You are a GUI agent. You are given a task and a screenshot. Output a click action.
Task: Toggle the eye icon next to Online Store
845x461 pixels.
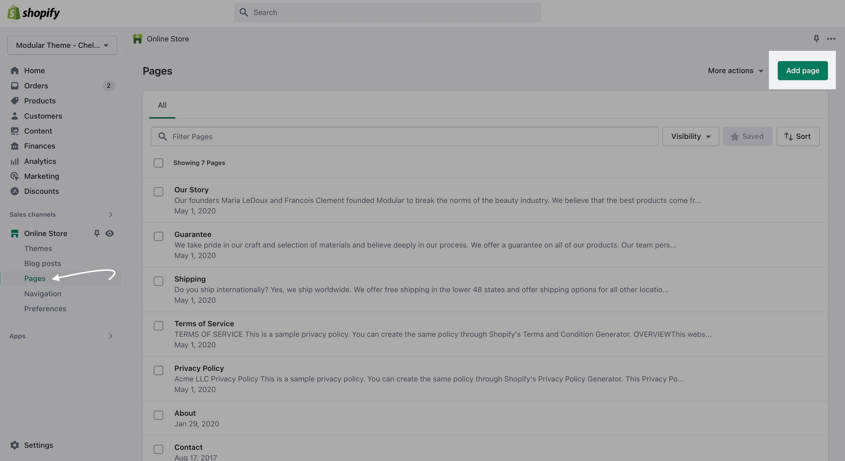109,233
